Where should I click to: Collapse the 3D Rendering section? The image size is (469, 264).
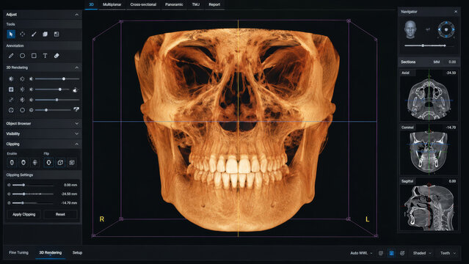click(77, 67)
